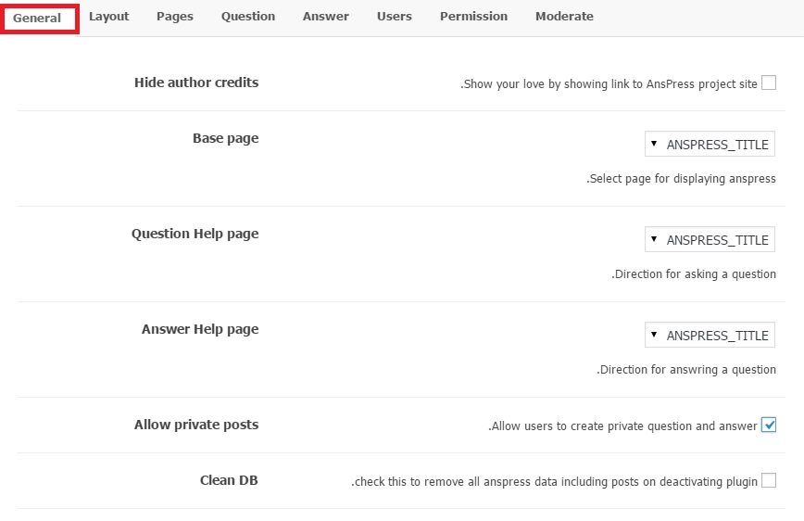Click the 'Direction for asking a question' description
The image size is (804, 521).
click(694, 274)
